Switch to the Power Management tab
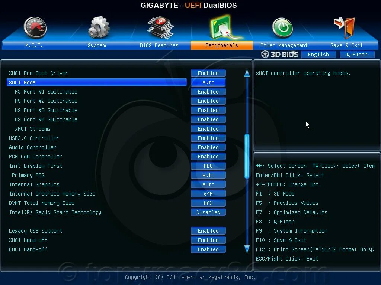 [284, 45]
